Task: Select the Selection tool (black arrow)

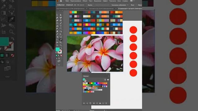Action: point(57,15)
